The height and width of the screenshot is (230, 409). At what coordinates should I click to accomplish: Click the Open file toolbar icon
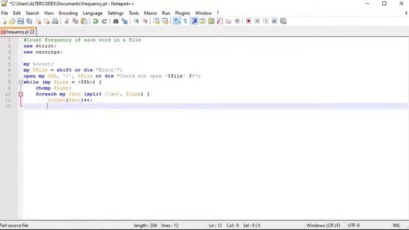point(12,21)
